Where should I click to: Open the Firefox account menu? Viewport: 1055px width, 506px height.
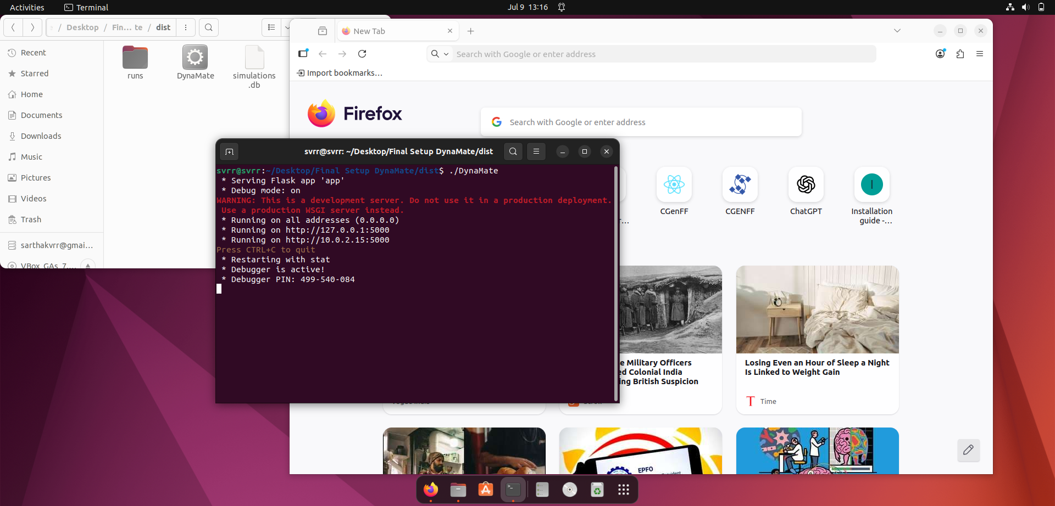click(x=940, y=54)
